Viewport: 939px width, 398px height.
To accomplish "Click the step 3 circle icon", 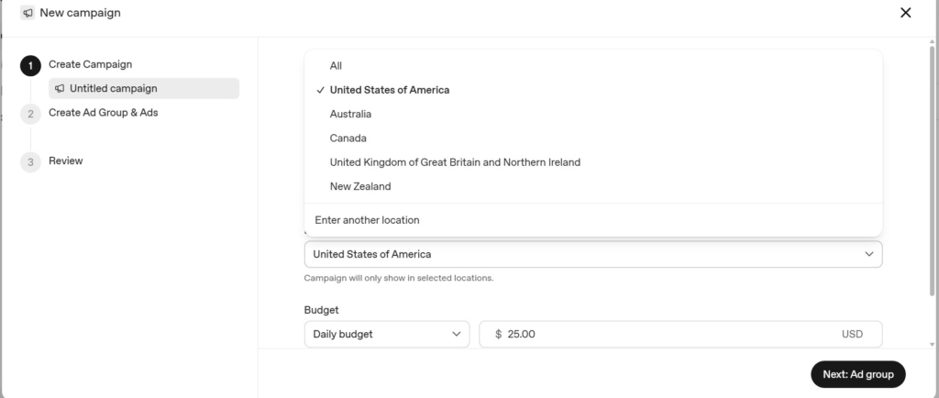I will tap(30, 162).
